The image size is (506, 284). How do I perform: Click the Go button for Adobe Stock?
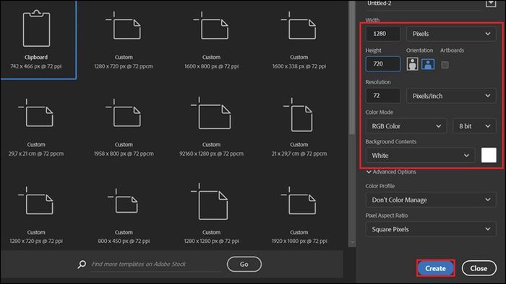(244, 264)
